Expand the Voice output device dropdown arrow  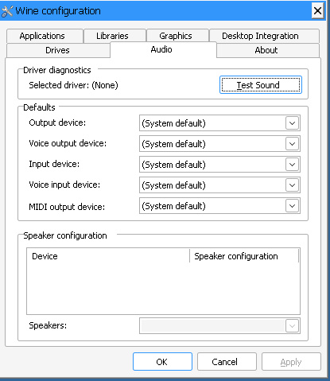coord(292,144)
